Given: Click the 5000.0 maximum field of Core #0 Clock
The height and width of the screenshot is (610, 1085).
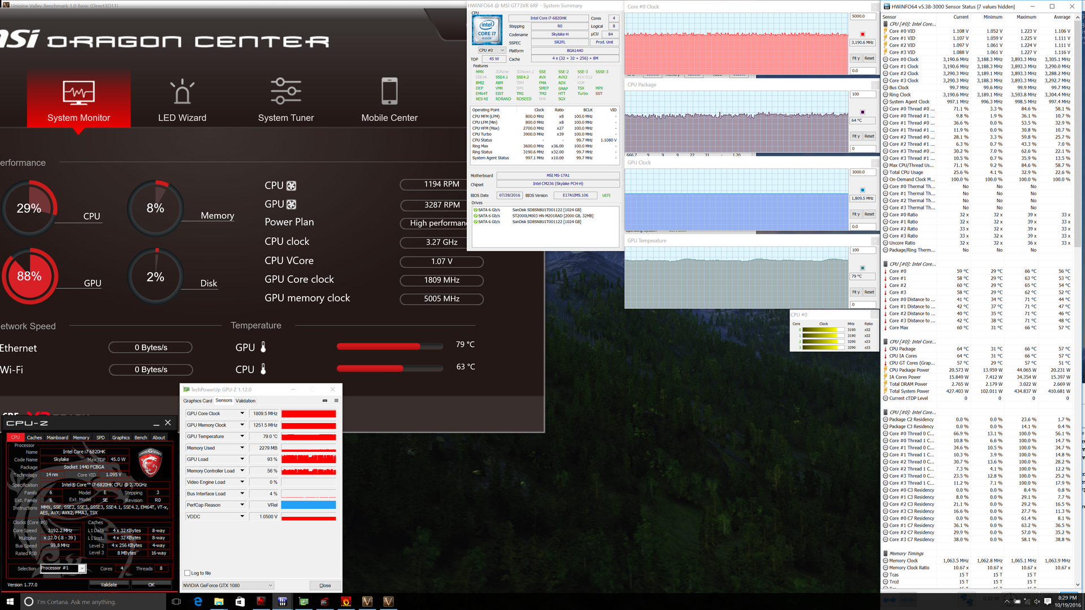Looking at the screenshot, I should tap(862, 16).
